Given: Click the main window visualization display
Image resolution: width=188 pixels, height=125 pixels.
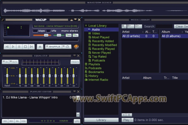Looking at the screenshot, I should click(17, 30).
